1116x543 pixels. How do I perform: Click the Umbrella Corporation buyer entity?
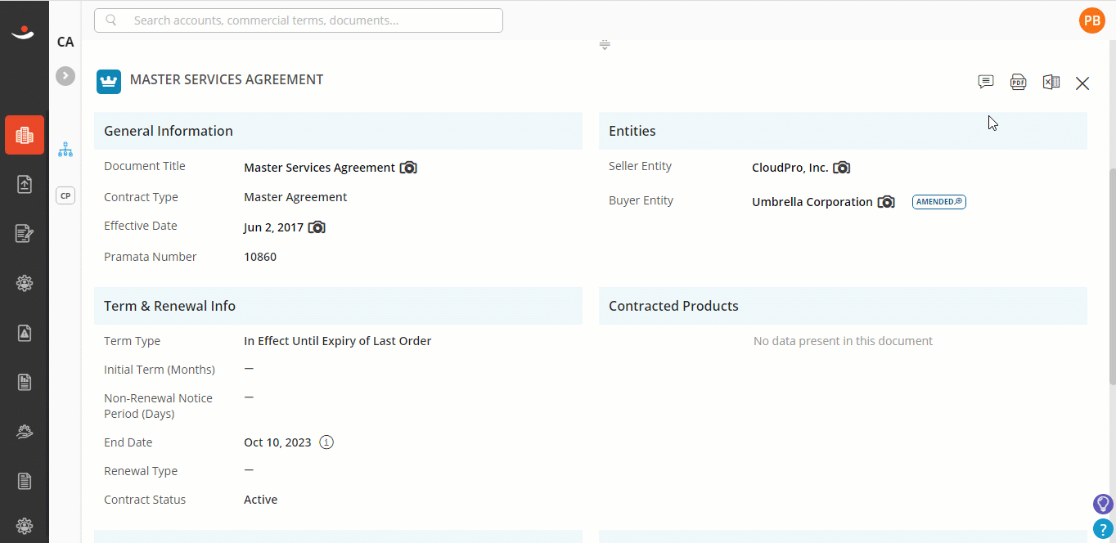(x=812, y=202)
